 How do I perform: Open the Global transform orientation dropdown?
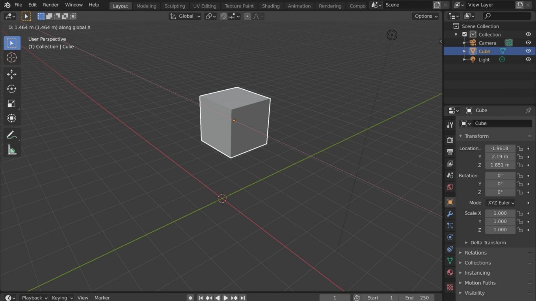185,16
